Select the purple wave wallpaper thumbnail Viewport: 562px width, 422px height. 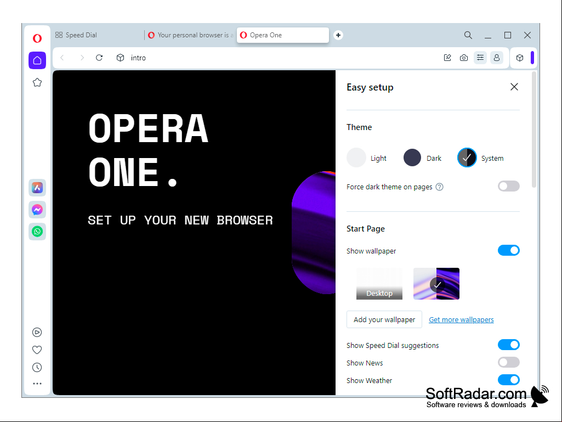pyautogui.click(x=436, y=284)
